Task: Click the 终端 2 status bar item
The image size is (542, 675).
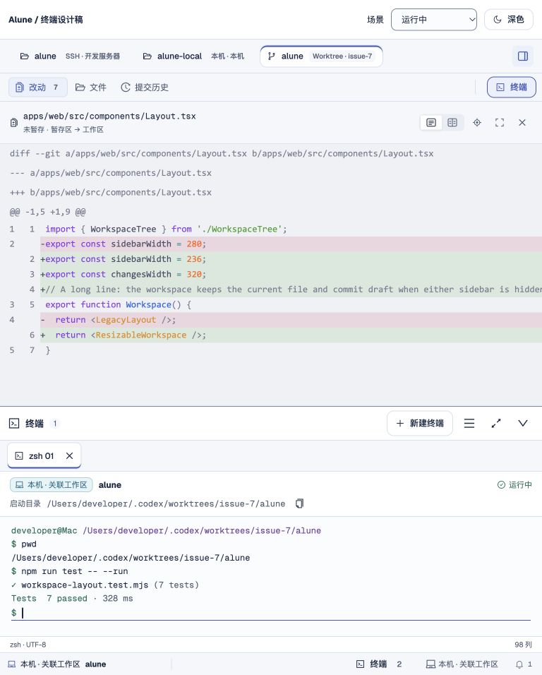Action: [x=379, y=664]
